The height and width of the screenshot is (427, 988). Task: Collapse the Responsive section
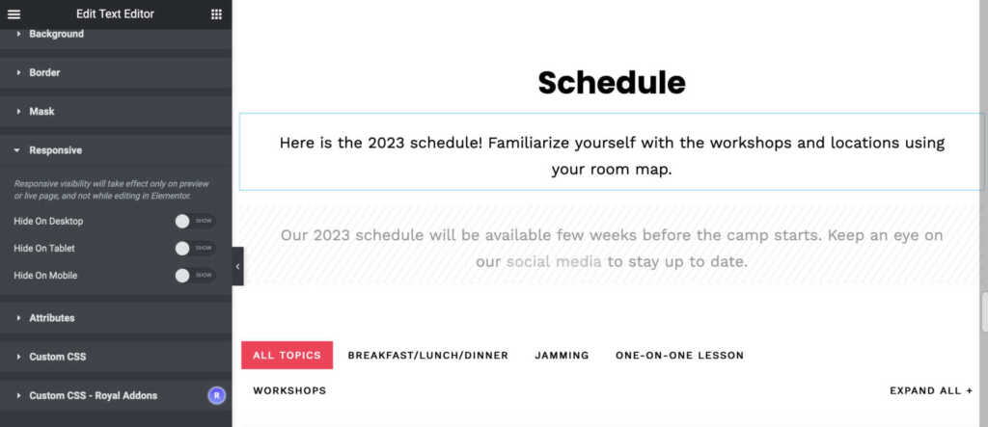116,150
